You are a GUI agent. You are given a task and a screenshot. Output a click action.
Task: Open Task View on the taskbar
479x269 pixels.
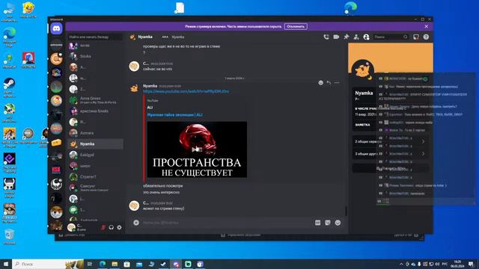point(90,264)
